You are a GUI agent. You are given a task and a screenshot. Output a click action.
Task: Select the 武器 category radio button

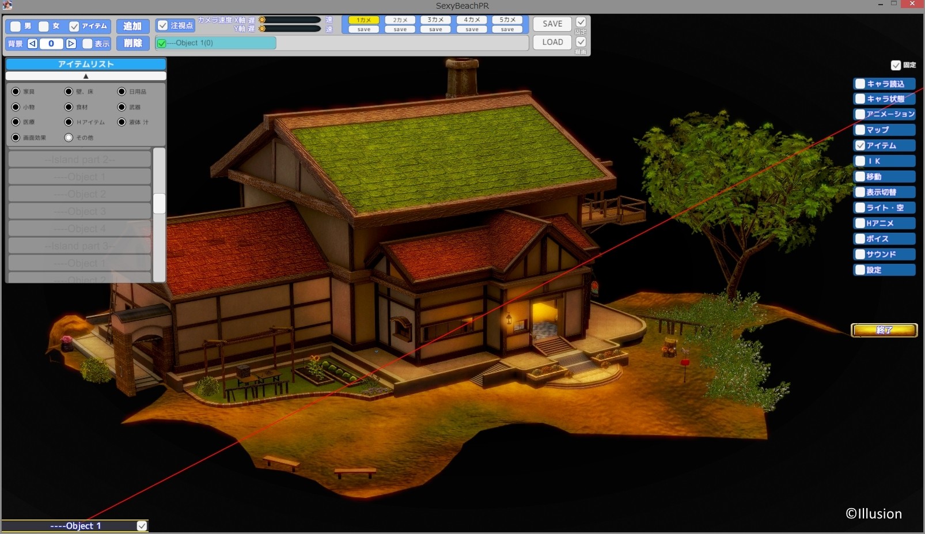pos(122,107)
